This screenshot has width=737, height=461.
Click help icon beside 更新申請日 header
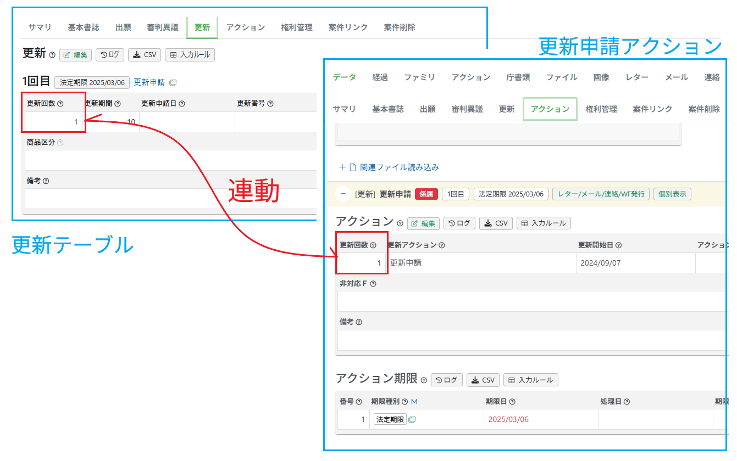pyautogui.click(x=182, y=103)
